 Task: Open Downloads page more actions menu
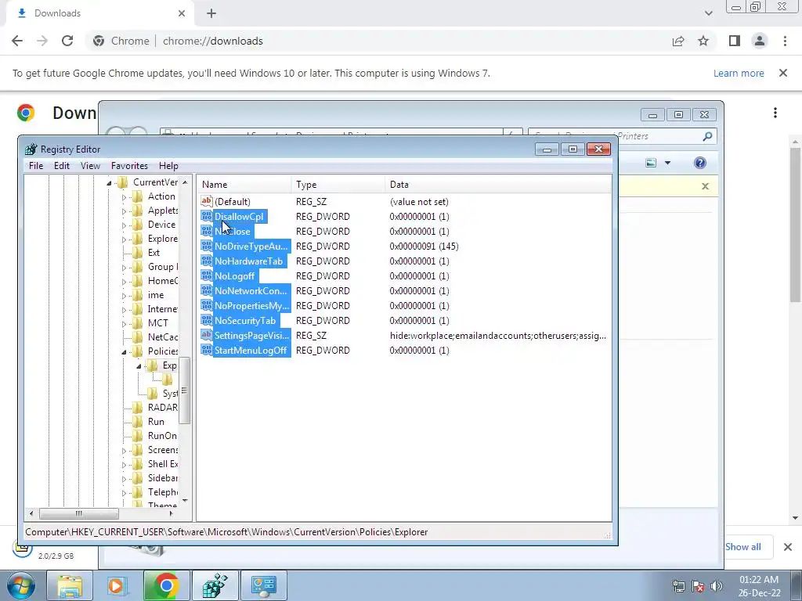pos(775,113)
